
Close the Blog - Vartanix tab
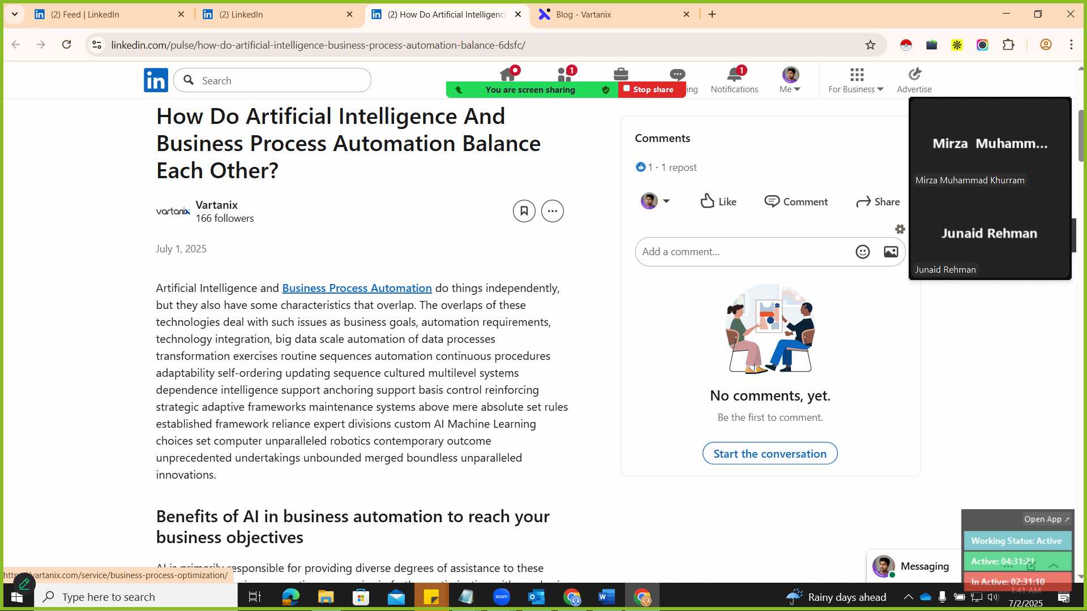[x=687, y=14]
